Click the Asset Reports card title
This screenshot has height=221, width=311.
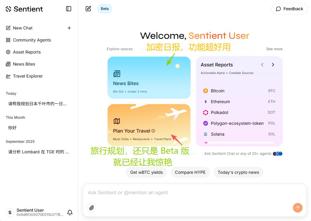point(216,65)
